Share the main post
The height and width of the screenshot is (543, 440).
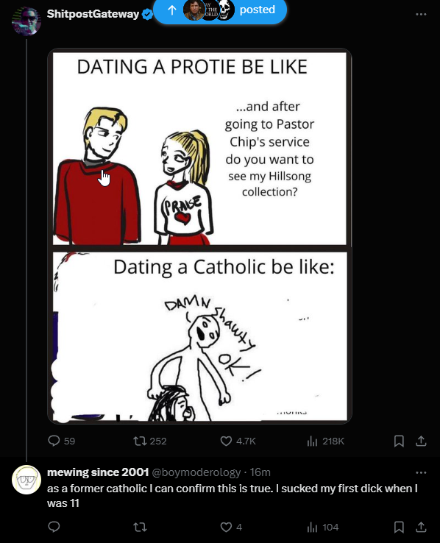point(421,441)
